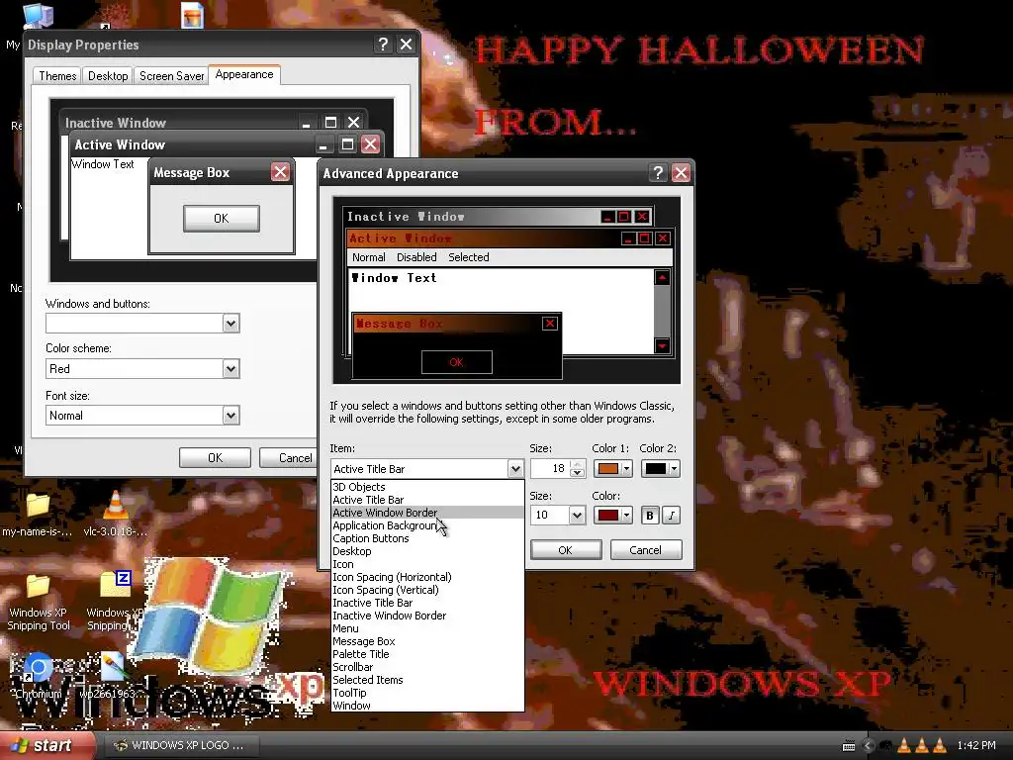Choose Icon Spacing (Vertical) in the list
This screenshot has height=760, width=1013.
[x=427, y=590]
